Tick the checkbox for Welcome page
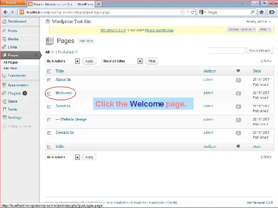Image resolution: width=278 pixels, height=208 pixels. click(x=49, y=94)
